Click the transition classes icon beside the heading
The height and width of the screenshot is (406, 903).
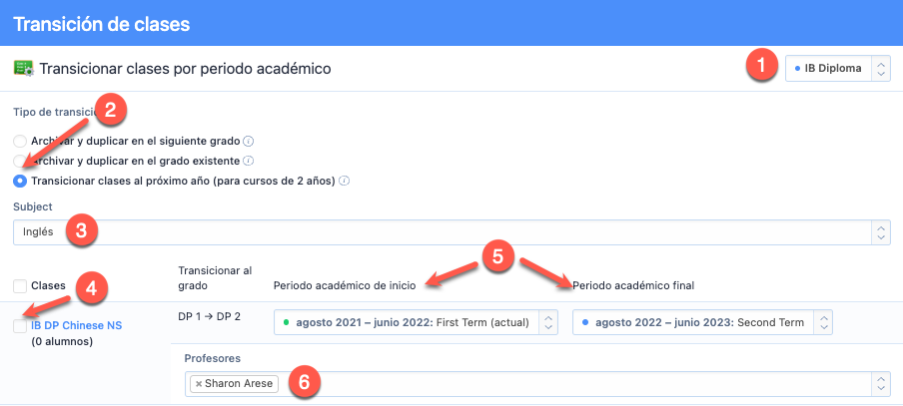point(24,69)
